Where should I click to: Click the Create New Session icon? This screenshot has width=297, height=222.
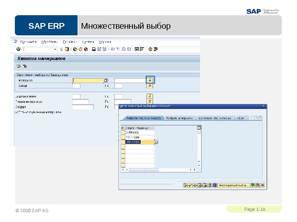[x=137, y=49]
